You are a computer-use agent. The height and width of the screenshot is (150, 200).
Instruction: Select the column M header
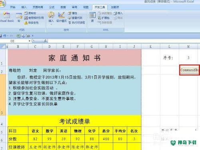click(188, 47)
